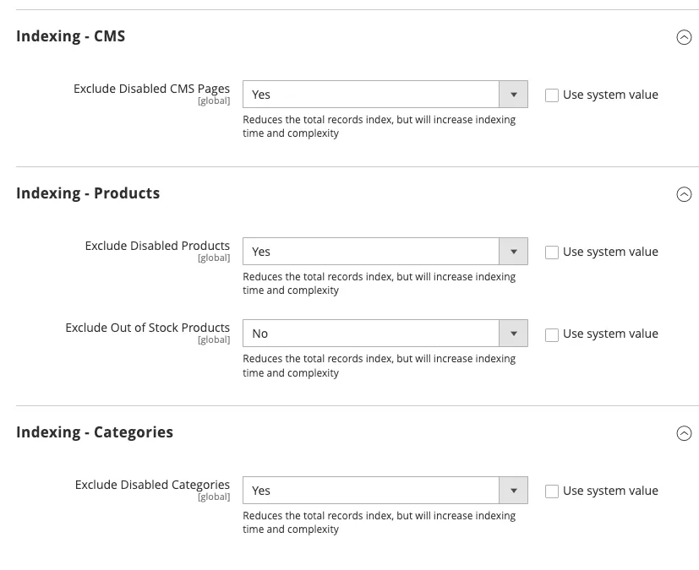This screenshot has width=699, height=570.
Task: Collapse the Indexing - CMS section
Action: click(x=684, y=37)
